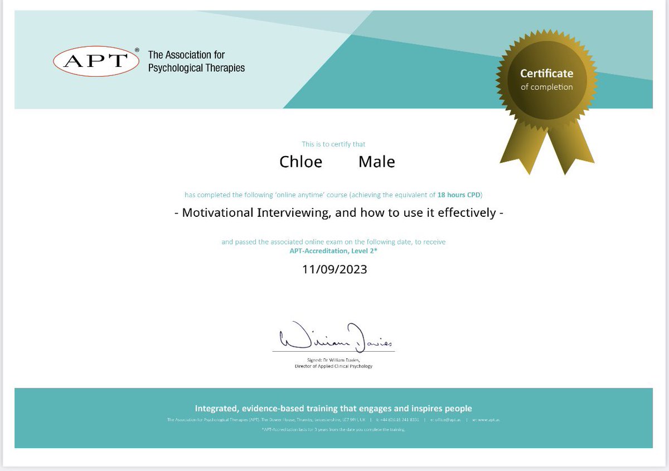
Task: Select the text 'This is to certify that'
Action: [334, 144]
